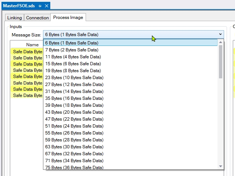Select 31 Bytes (14 Bytes Safe Data)
This screenshot has height=176, width=235.
(x=74, y=91)
